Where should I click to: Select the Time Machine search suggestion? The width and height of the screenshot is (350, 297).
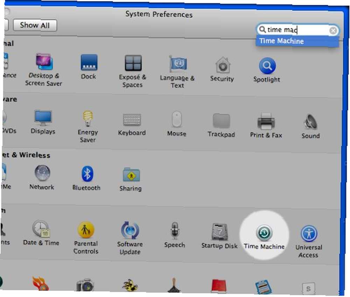[x=297, y=41]
